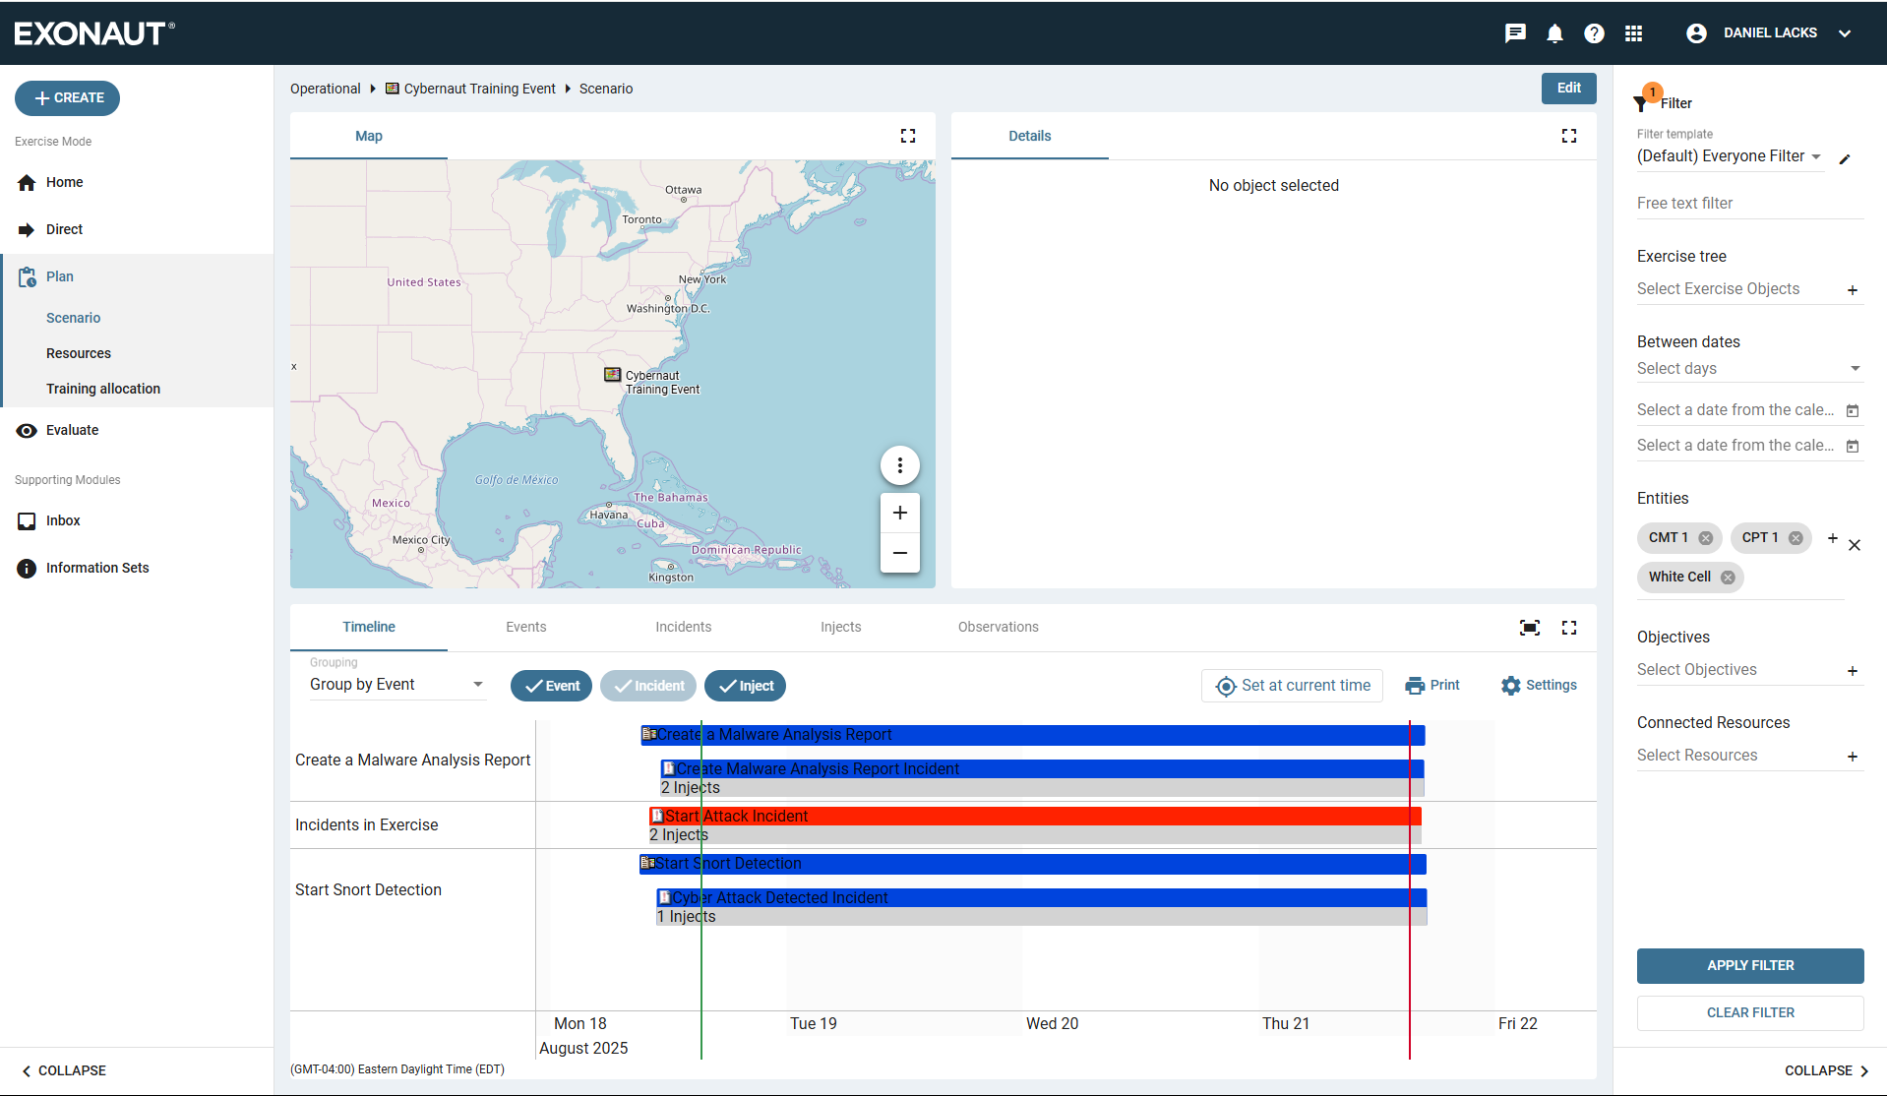The height and width of the screenshot is (1096, 1887).
Task: Switch to the Incidents tab
Action: [x=683, y=627]
